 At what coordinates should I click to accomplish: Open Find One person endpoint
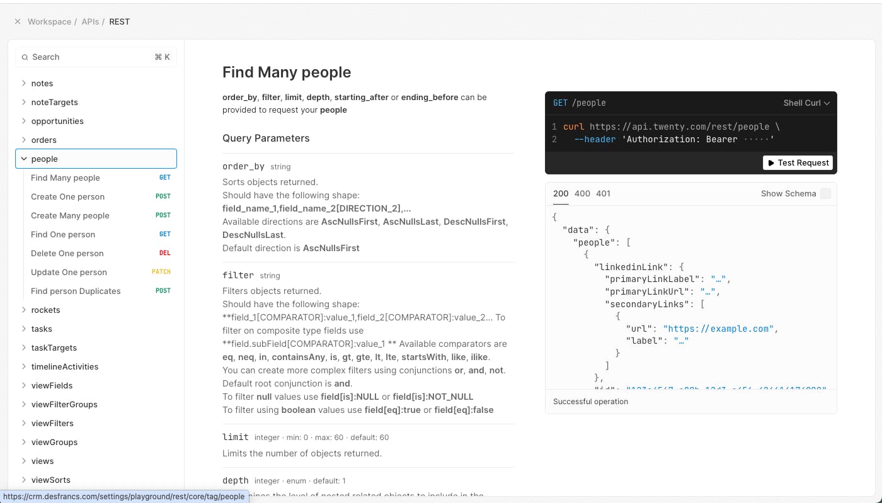click(101, 234)
